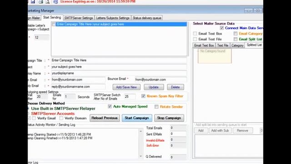This screenshot has width=291, height=164.
Task: Open the Letters/Subjects Settings tab
Action: click(x=113, y=18)
